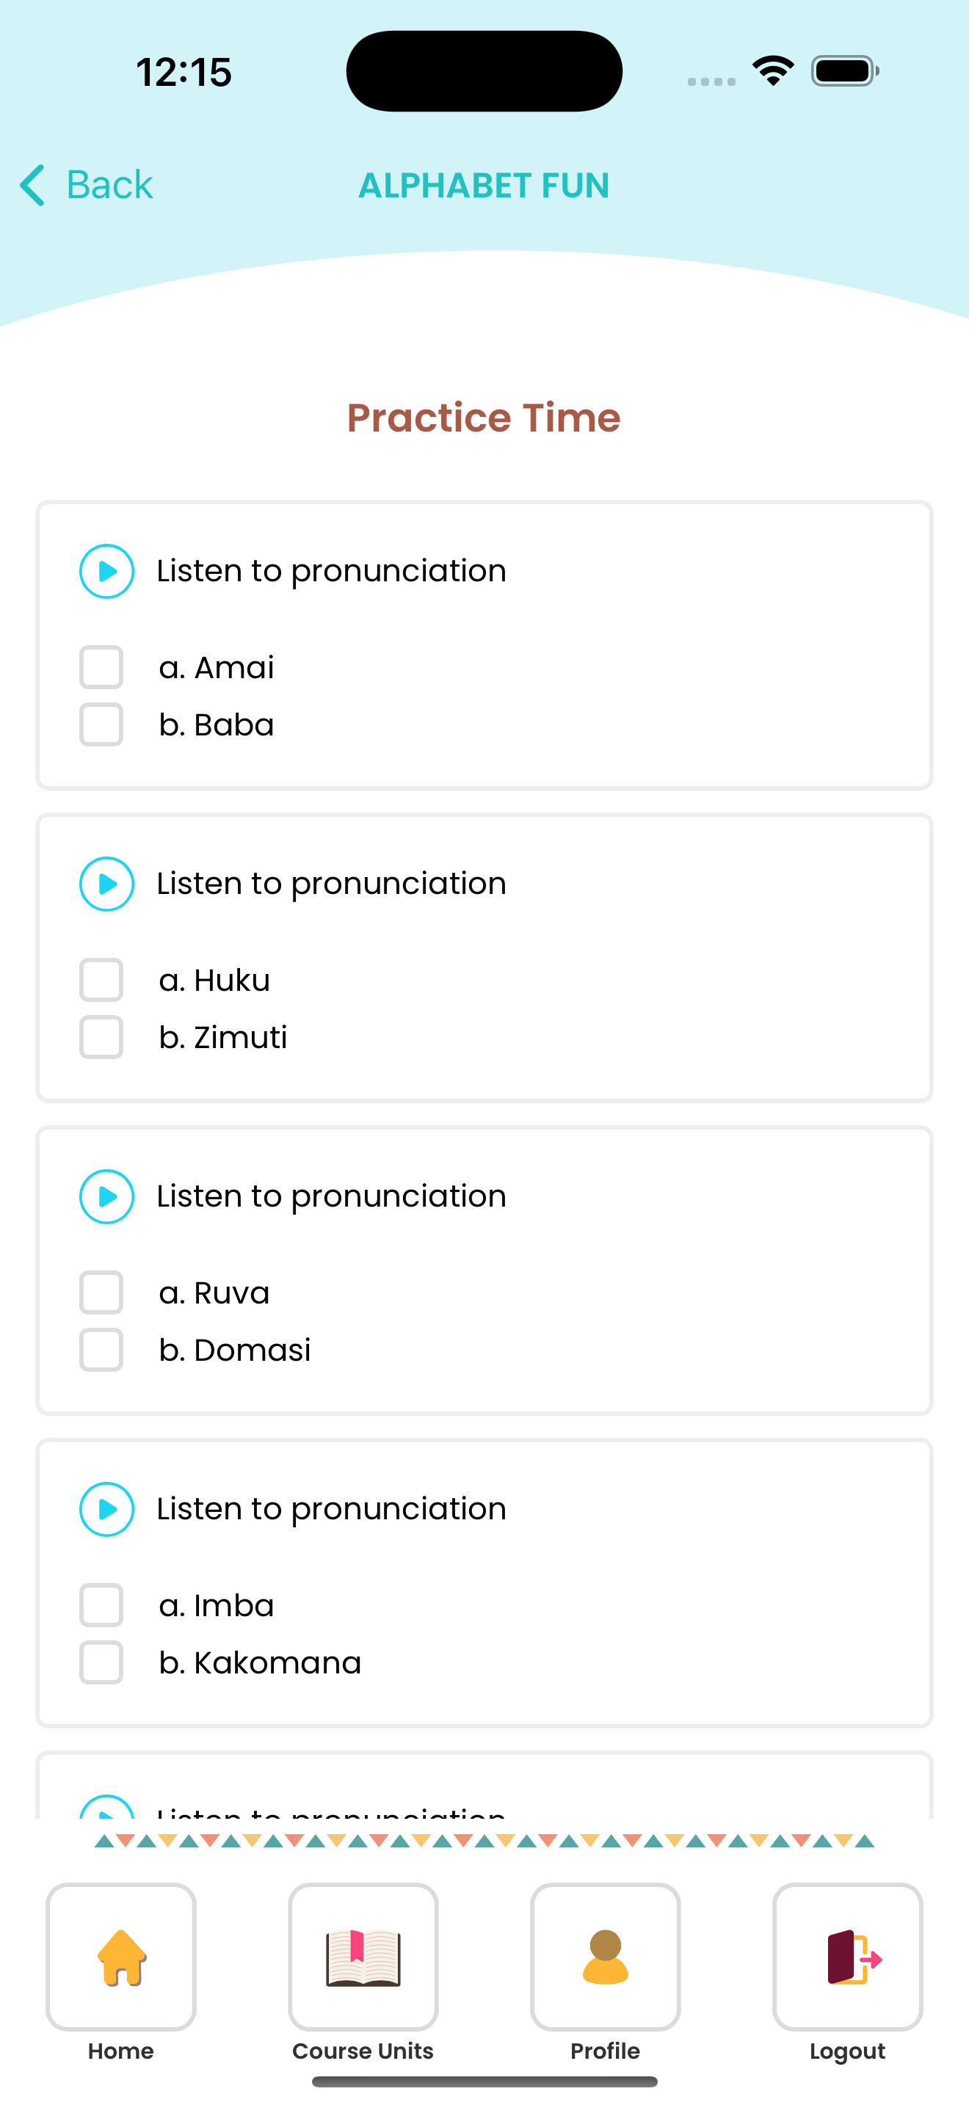Screen dimensions: 969x2105
Task: Tap the Back text link
Action: point(109,185)
